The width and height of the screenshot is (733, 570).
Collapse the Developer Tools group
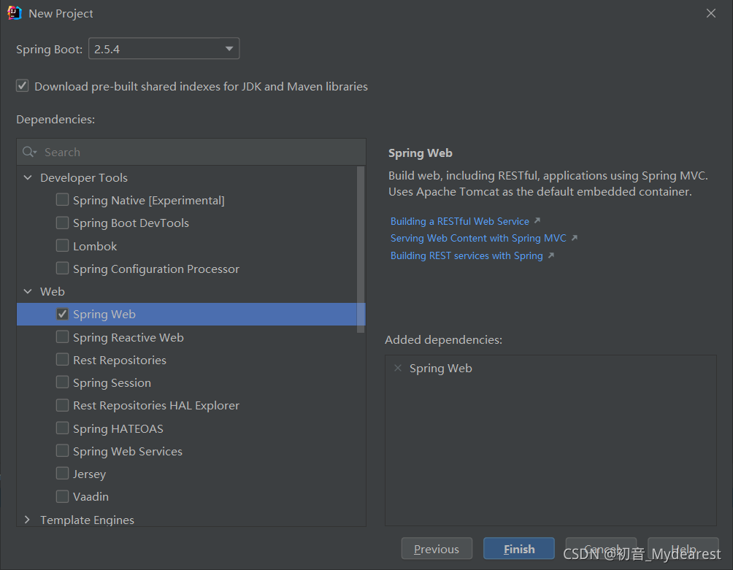point(28,177)
